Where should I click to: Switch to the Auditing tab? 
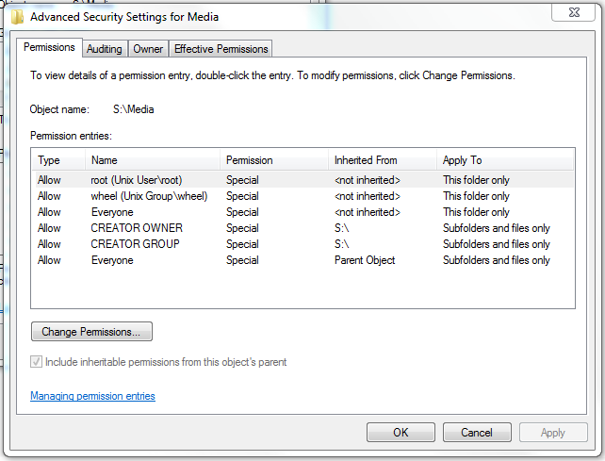(105, 49)
